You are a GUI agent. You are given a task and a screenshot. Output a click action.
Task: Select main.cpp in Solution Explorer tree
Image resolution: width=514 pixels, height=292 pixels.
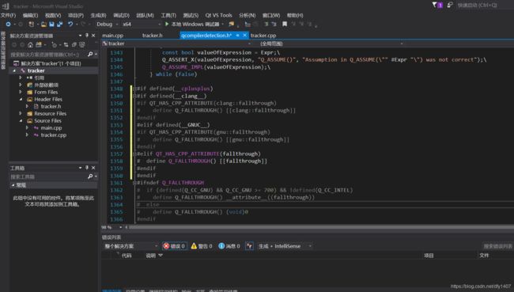point(51,128)
